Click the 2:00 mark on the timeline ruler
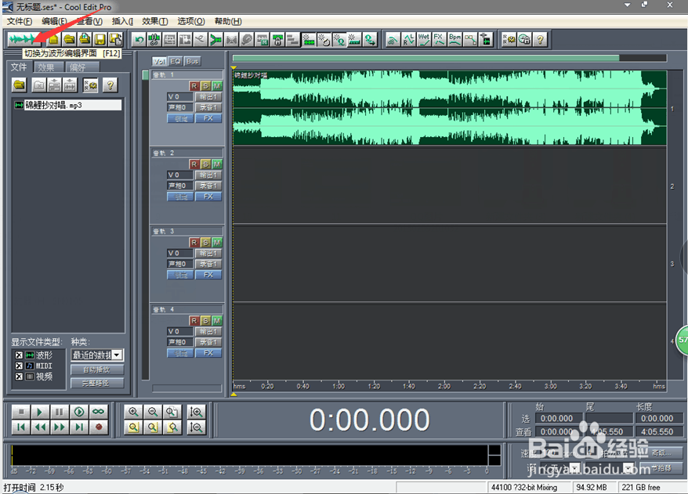The height and width of the screenshot is (494, 688). point(444,386)
